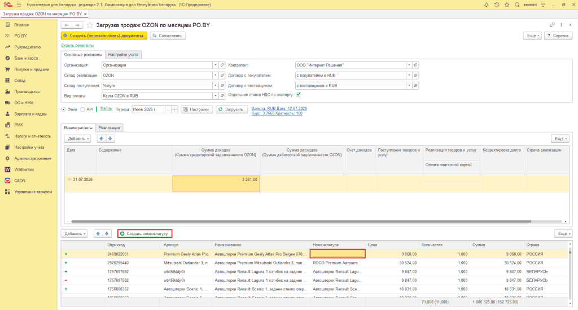Go back with the left arrow
The height and width of the screenshot is (310, 578).
(67, 25)
